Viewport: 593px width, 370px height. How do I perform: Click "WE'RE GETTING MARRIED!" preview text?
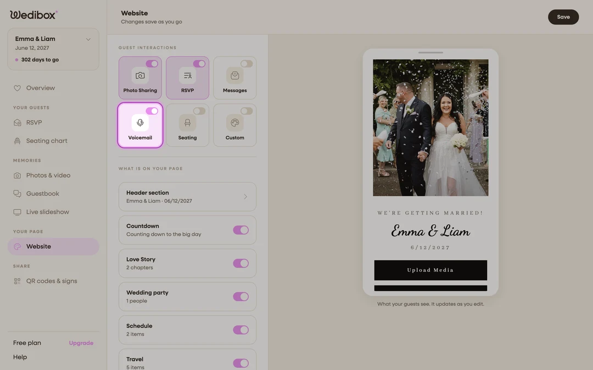430,213
